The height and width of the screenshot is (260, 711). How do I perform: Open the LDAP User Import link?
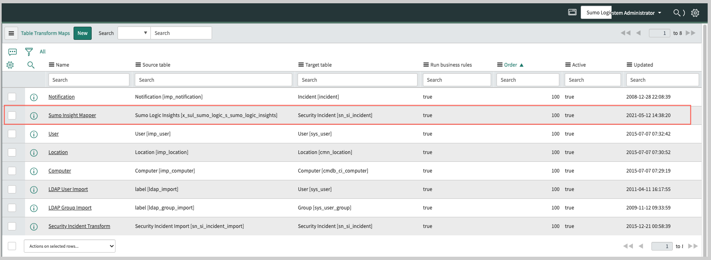[x=68, y=189]
